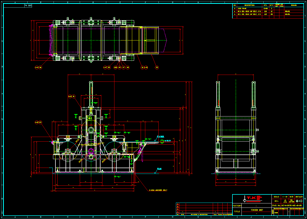The height and width of the screenshot is (219, 307).
Task: Select the MTL column header in parts list
Action: click(x=265, y=5)
